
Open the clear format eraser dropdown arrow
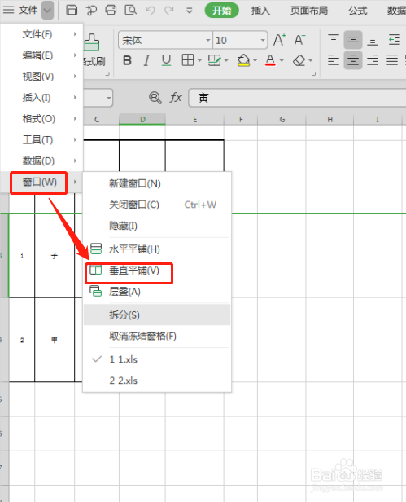tap(311, 60)
